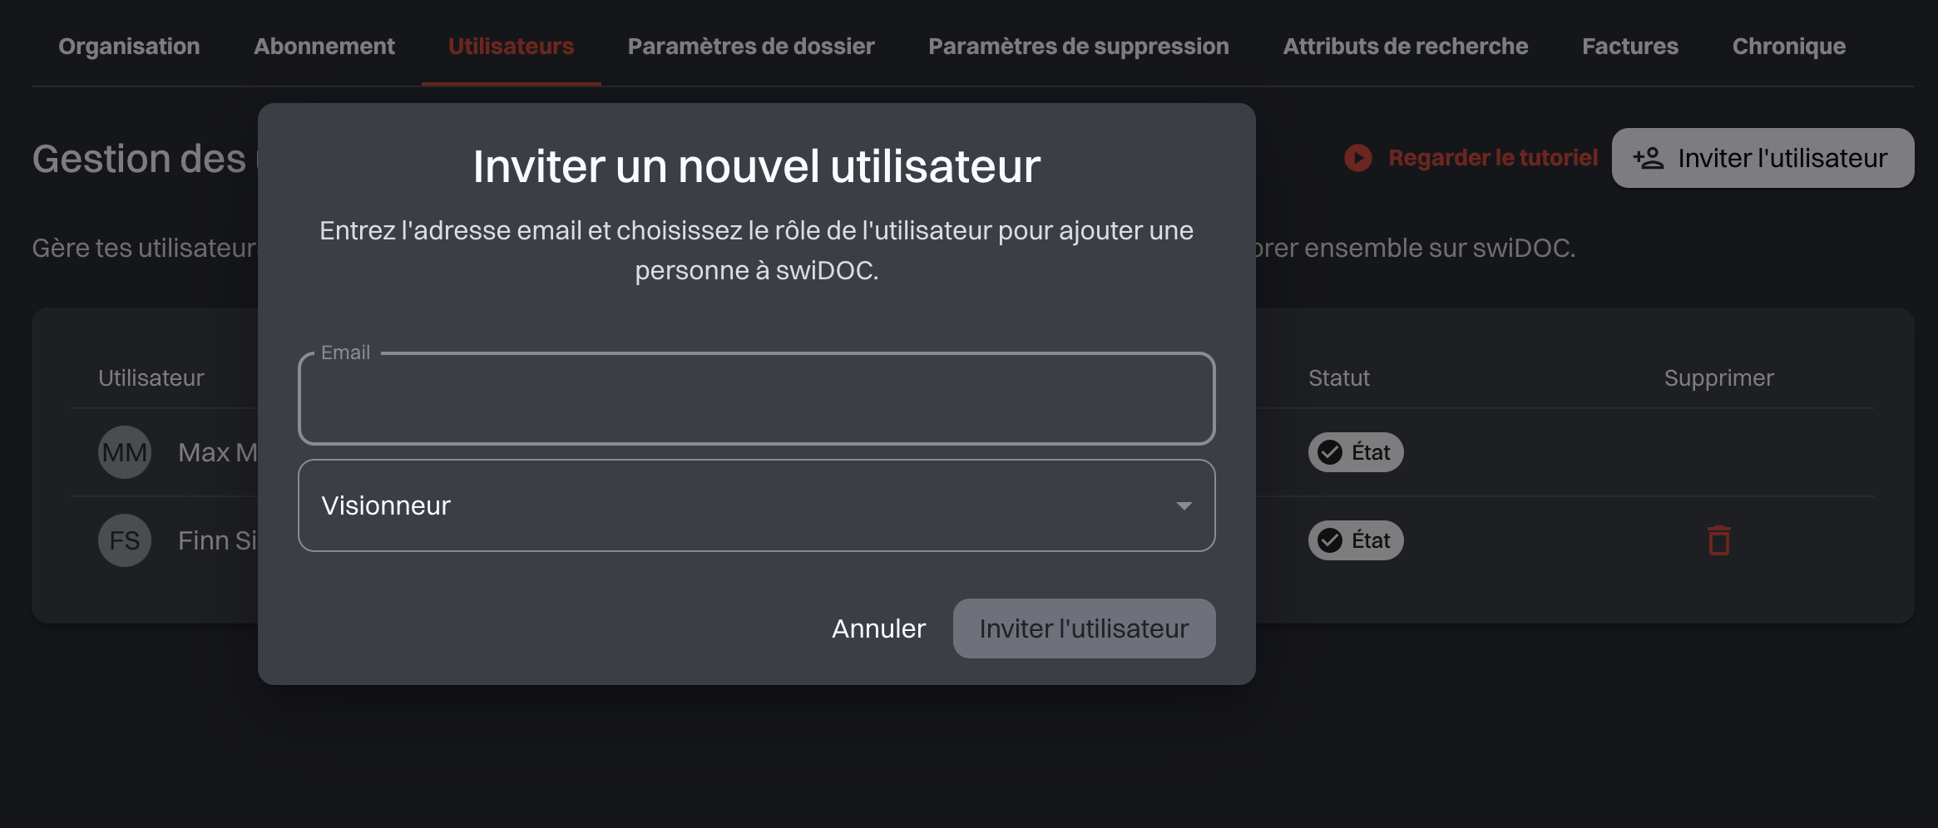Click the red trash icon for Finn

click(x=1718, y=540)
